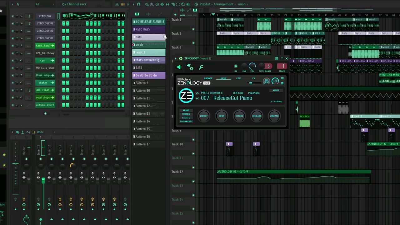
Task: Add a channel with the plus button
Action: point(45,113)
